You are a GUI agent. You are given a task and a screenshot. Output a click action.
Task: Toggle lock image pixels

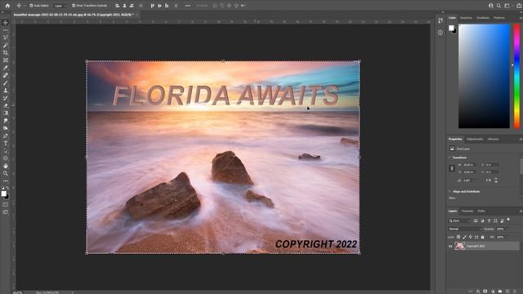pos(464,237)
